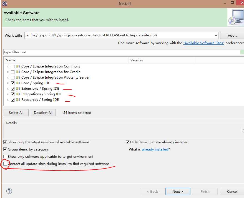Expand Integrations / Spring IDE tree node
The height and width of the screenshot is (198, 244).
click(7, 94)
